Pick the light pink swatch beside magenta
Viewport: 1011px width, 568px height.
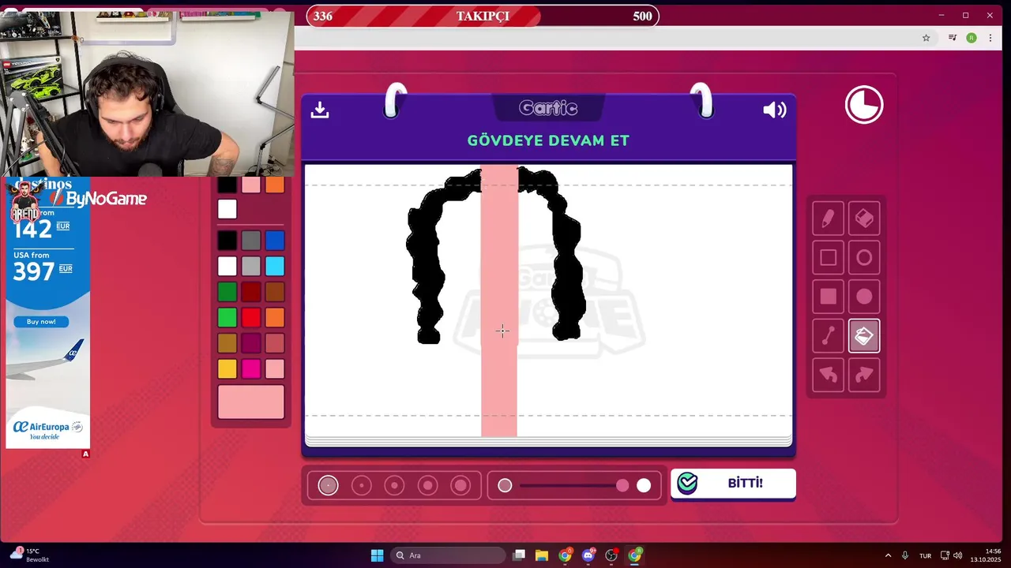[274, 368]
